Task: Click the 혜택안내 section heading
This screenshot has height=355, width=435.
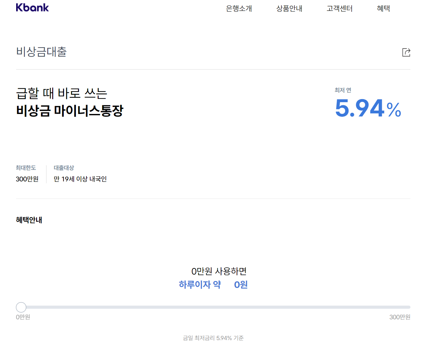Action: pos(29,220)
